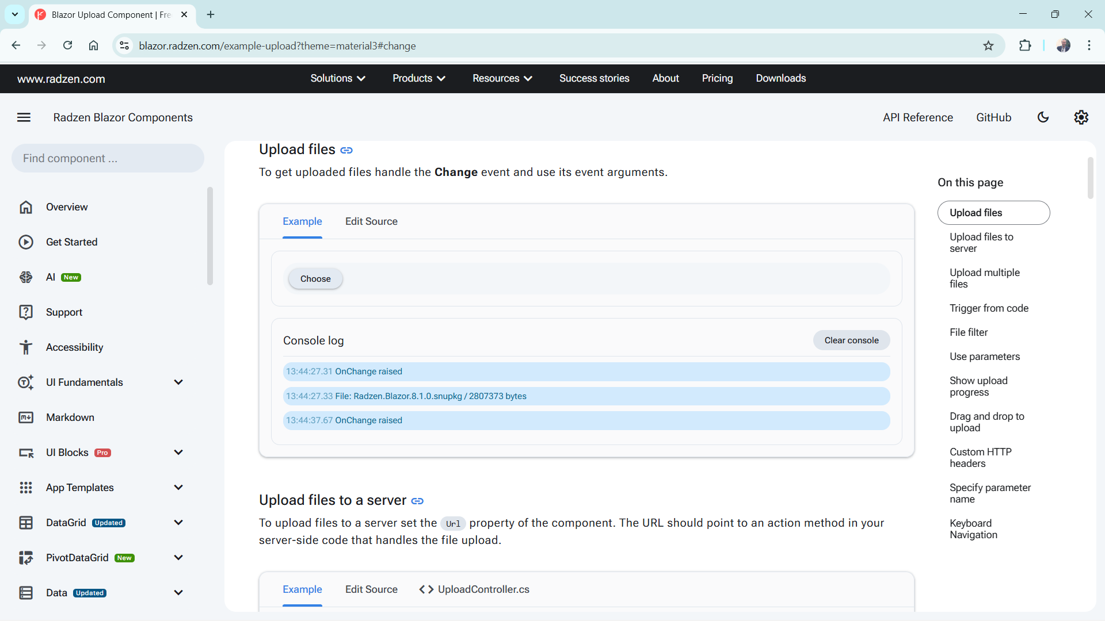The height and width of the screenshot is (621, 1105).
Task: Toggle dark mode moon icon
Action: [x=1043, y=117]
